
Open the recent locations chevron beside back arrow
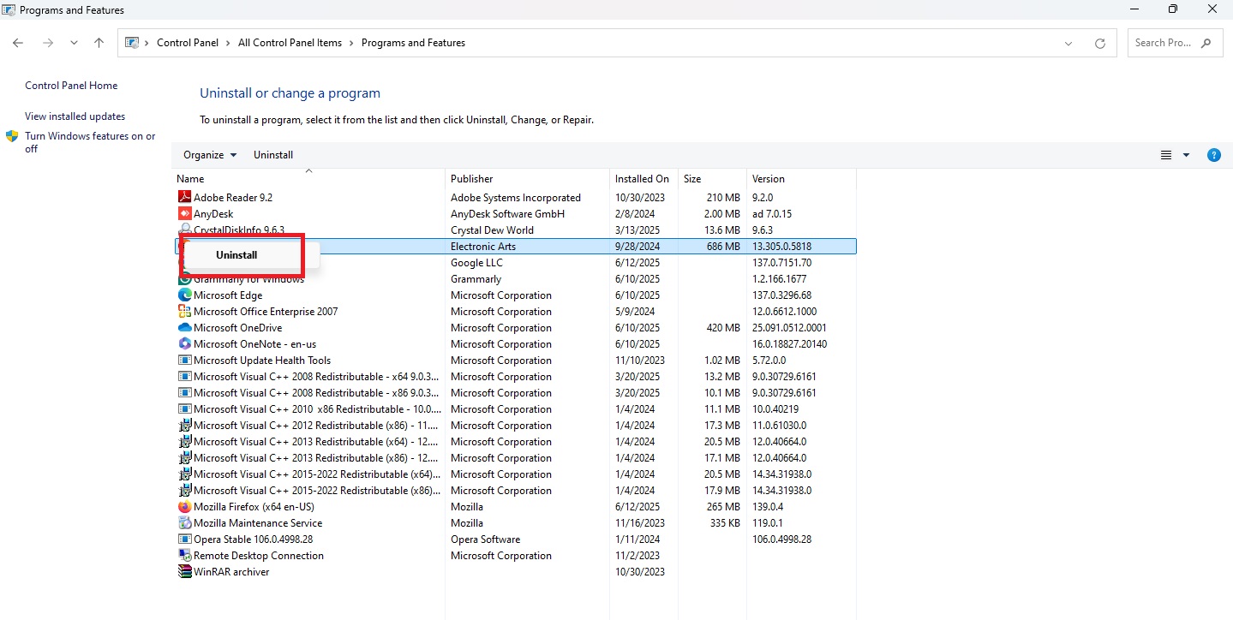[74, 42]
